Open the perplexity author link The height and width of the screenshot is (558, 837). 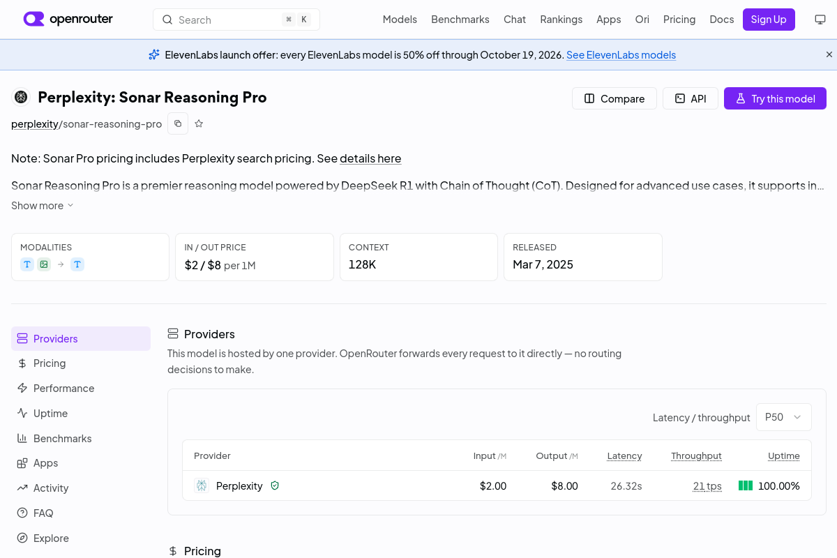[x=34, y=124]
